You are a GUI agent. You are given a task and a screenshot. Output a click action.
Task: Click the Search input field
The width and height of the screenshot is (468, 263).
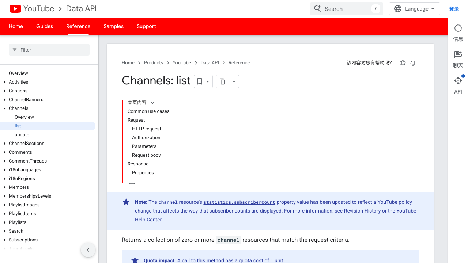pos(347,9)
